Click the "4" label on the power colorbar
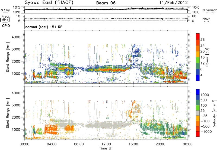The image size is (217, 150). point(201,75)
